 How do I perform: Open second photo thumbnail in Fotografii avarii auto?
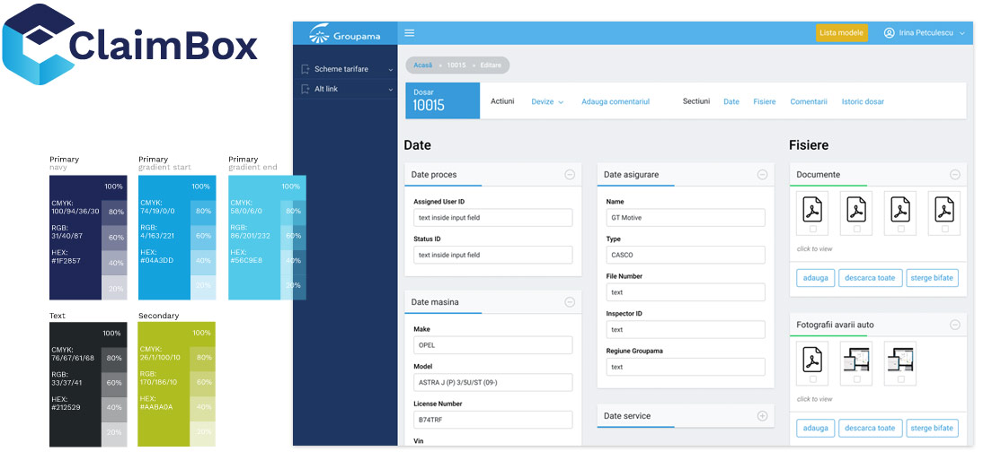coord(901,360)
